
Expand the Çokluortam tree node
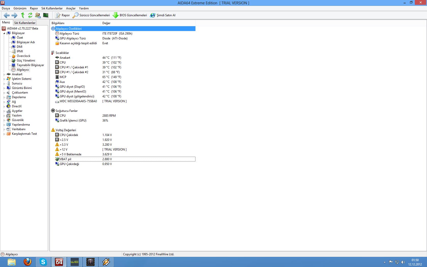(4, 93)
